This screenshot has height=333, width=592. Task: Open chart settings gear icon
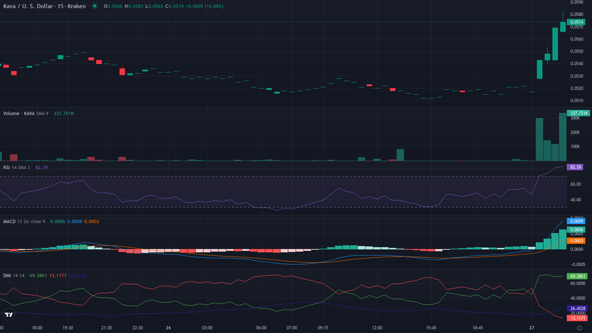tap(579, 328)
